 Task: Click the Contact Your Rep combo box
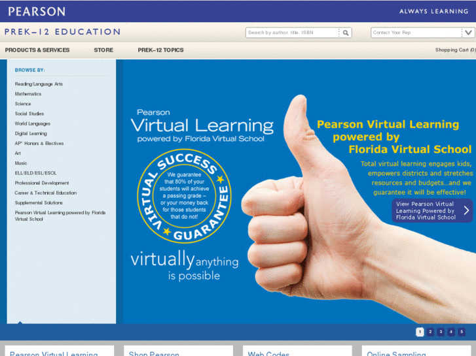coord(422,33)
